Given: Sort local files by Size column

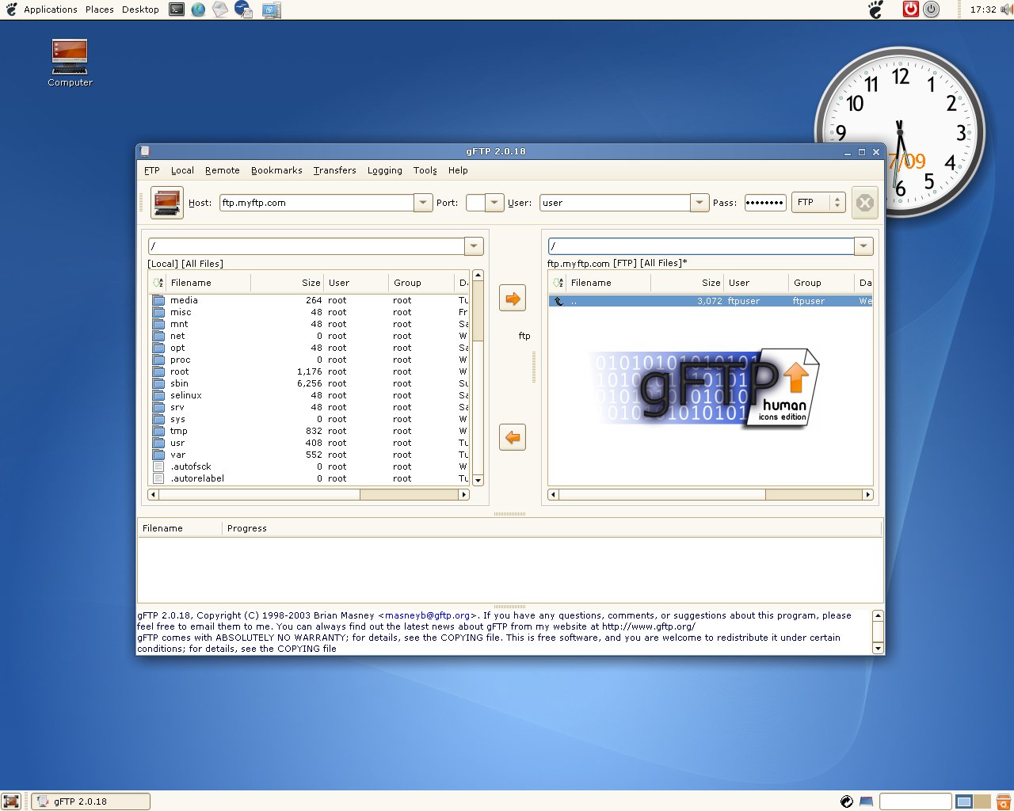Looking at the screenshot, I should click(x=287, y=283).
